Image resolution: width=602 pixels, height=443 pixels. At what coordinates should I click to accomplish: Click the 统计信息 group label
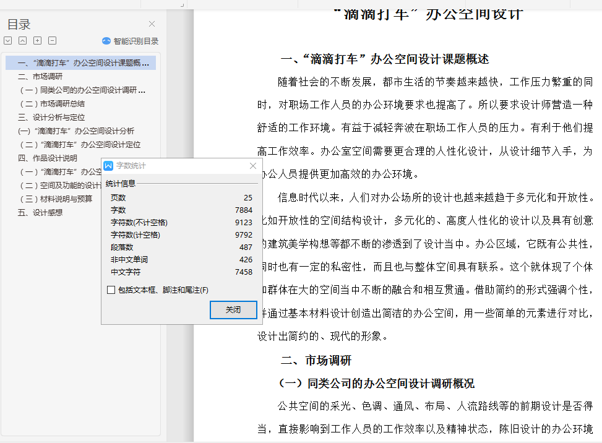click(121, 184)
